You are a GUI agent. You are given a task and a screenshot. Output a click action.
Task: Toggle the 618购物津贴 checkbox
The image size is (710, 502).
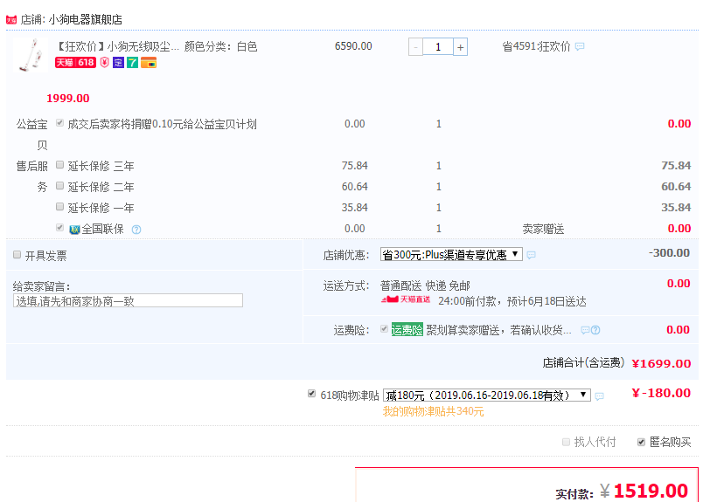tap(311, 394)
